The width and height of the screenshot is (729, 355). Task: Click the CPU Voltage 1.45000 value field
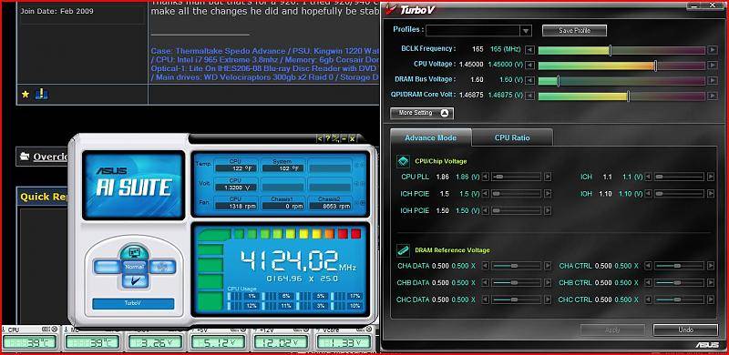coord(471,64)
